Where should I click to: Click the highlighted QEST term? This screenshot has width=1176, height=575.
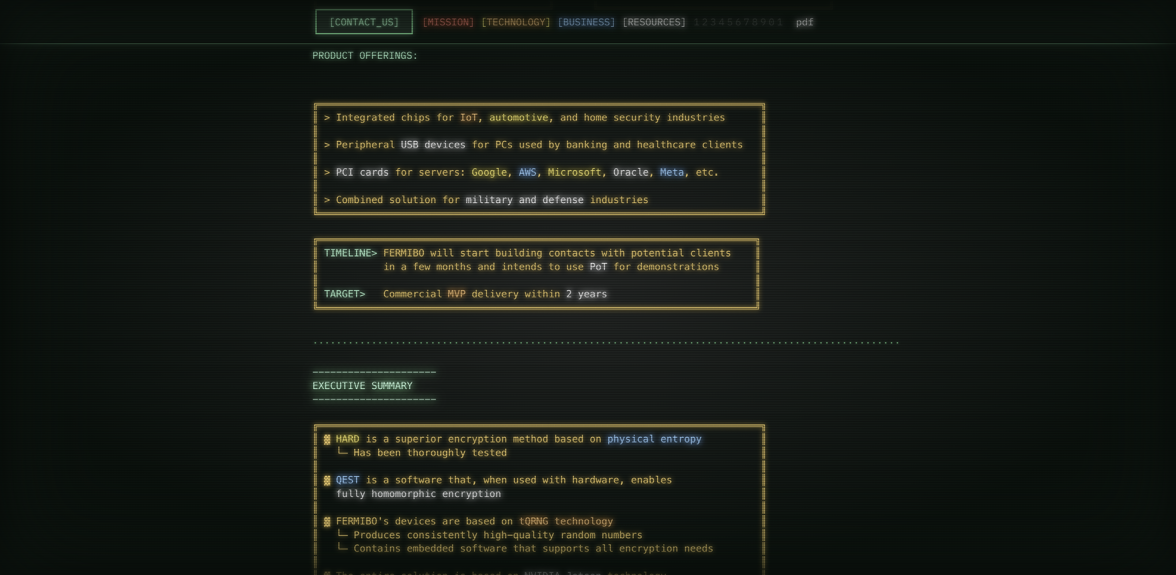click(347, 480)
